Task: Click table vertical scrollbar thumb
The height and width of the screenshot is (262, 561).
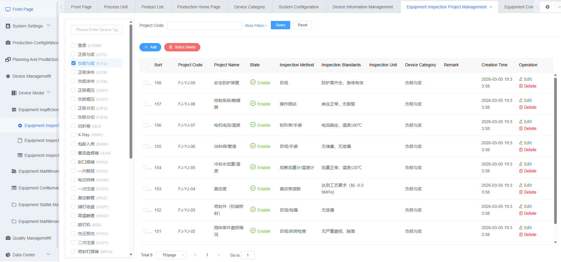Action: point(555,151)
